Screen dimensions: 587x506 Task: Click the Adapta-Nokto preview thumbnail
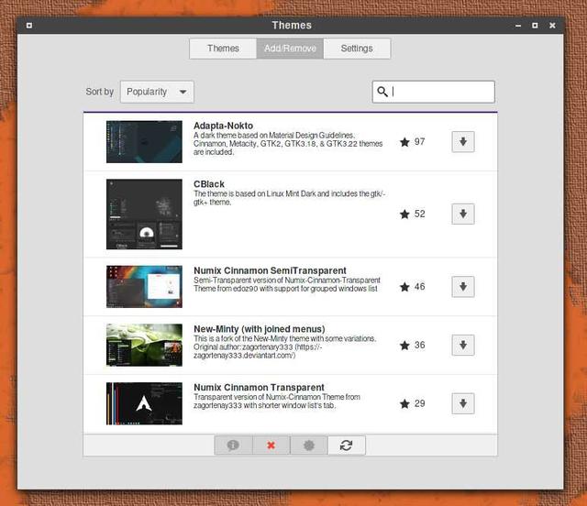[x=144, y=142]
